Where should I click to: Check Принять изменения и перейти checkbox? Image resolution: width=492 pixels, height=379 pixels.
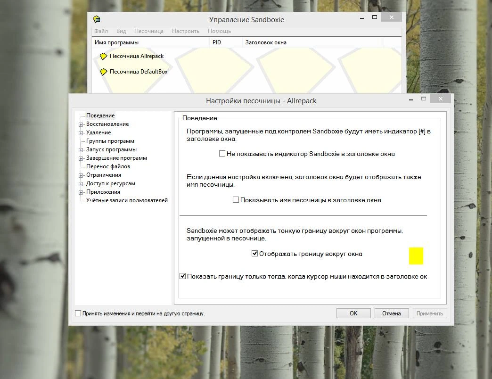[78, 313]
